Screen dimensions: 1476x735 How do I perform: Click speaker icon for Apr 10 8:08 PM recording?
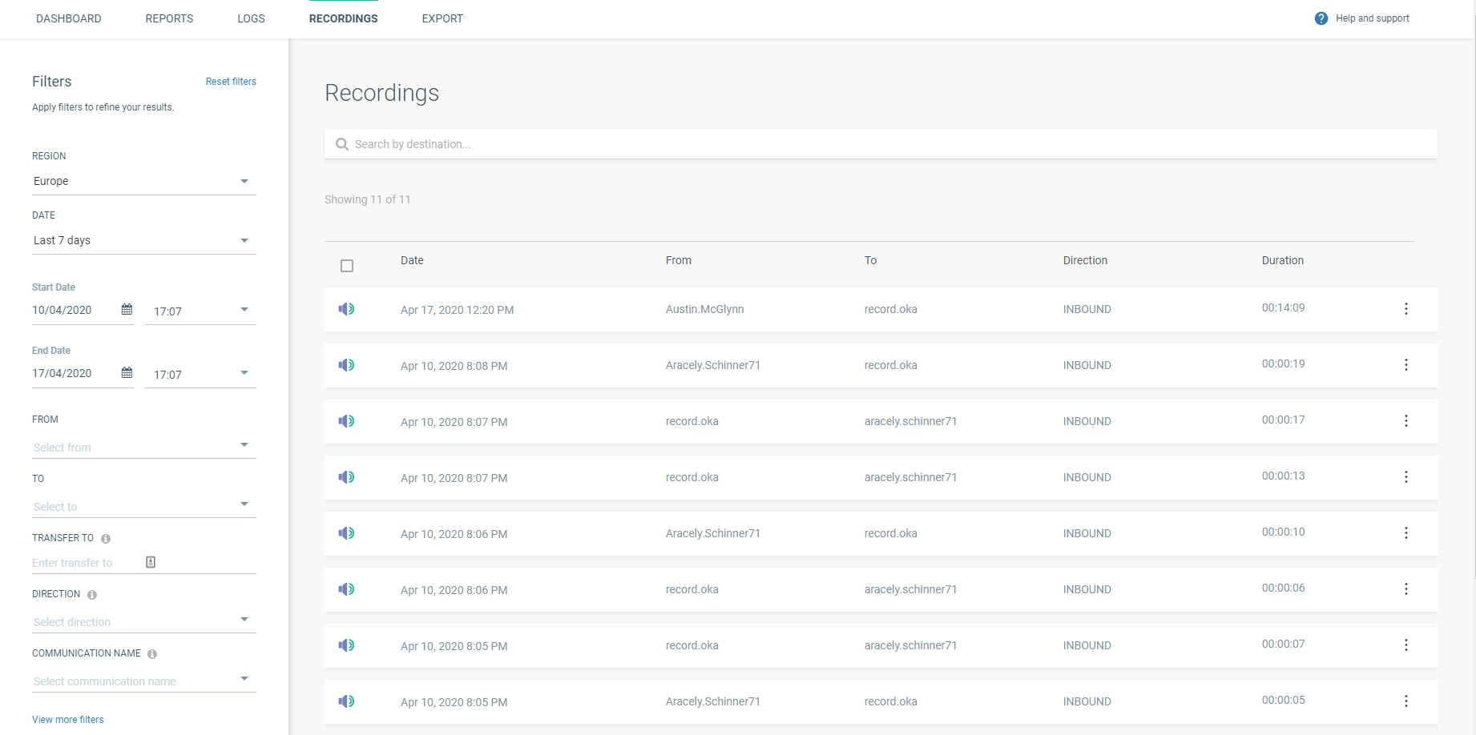point(346,365)
